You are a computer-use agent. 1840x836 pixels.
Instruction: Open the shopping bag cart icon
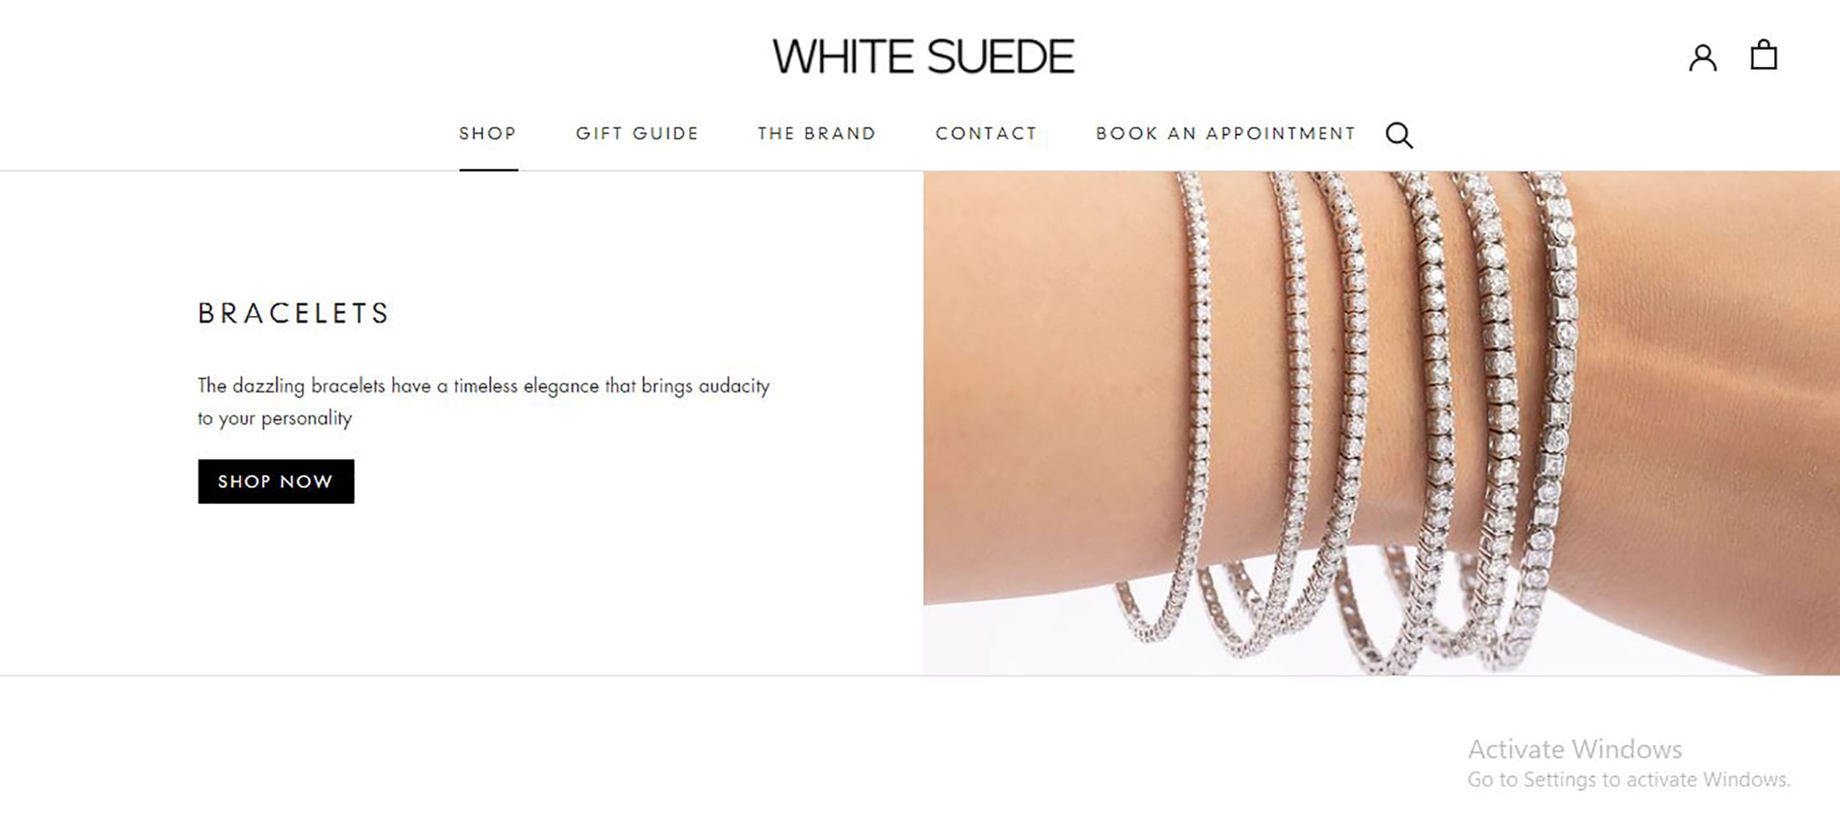pos(1764,55)
